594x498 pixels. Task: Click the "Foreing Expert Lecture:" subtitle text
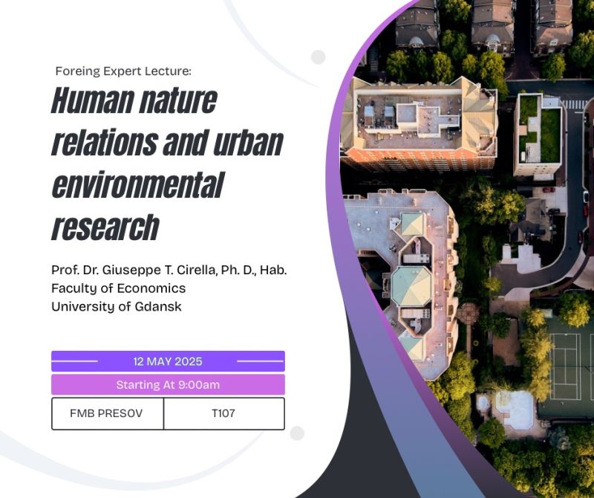coord(123,71)
